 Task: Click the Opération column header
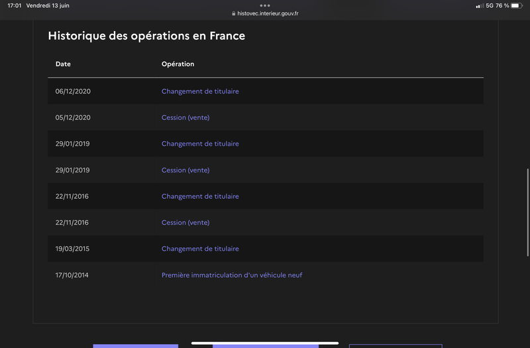point(178,64)
